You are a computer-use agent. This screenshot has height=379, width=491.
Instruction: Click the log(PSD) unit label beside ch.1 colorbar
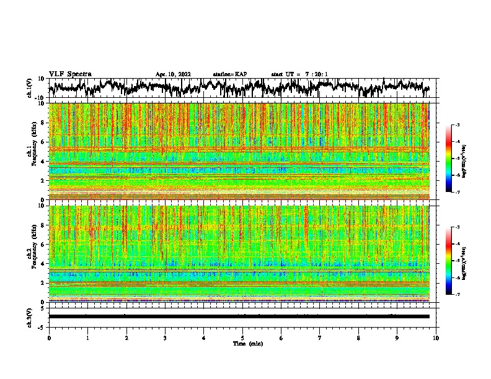pyautogui.click(x=464, y=161)
